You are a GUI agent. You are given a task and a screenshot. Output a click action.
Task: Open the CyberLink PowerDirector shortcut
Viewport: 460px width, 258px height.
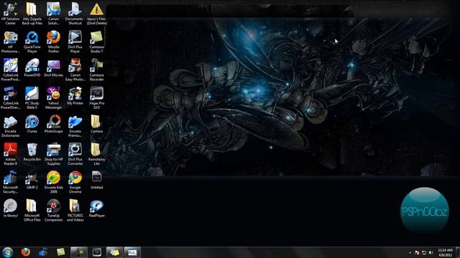point(10,98)
